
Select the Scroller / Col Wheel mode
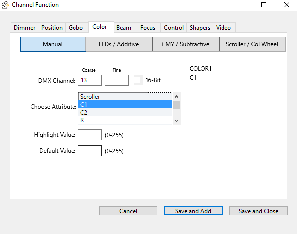click(x=252, y=44)
